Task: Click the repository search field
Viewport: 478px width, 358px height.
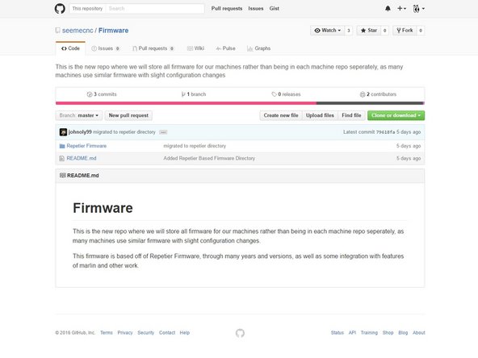Action: coord(155,9)
